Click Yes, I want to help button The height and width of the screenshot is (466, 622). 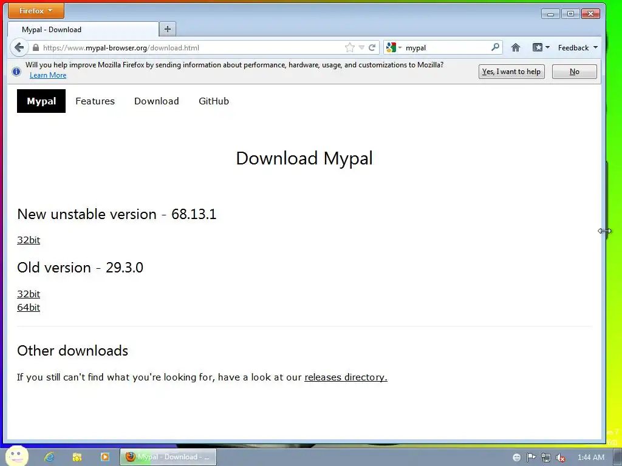pos(511,72)
